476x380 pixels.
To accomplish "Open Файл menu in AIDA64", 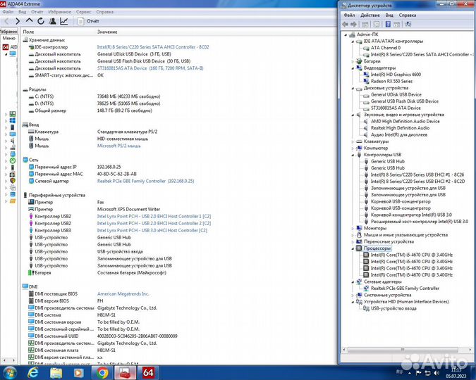I will click(8, 12).
